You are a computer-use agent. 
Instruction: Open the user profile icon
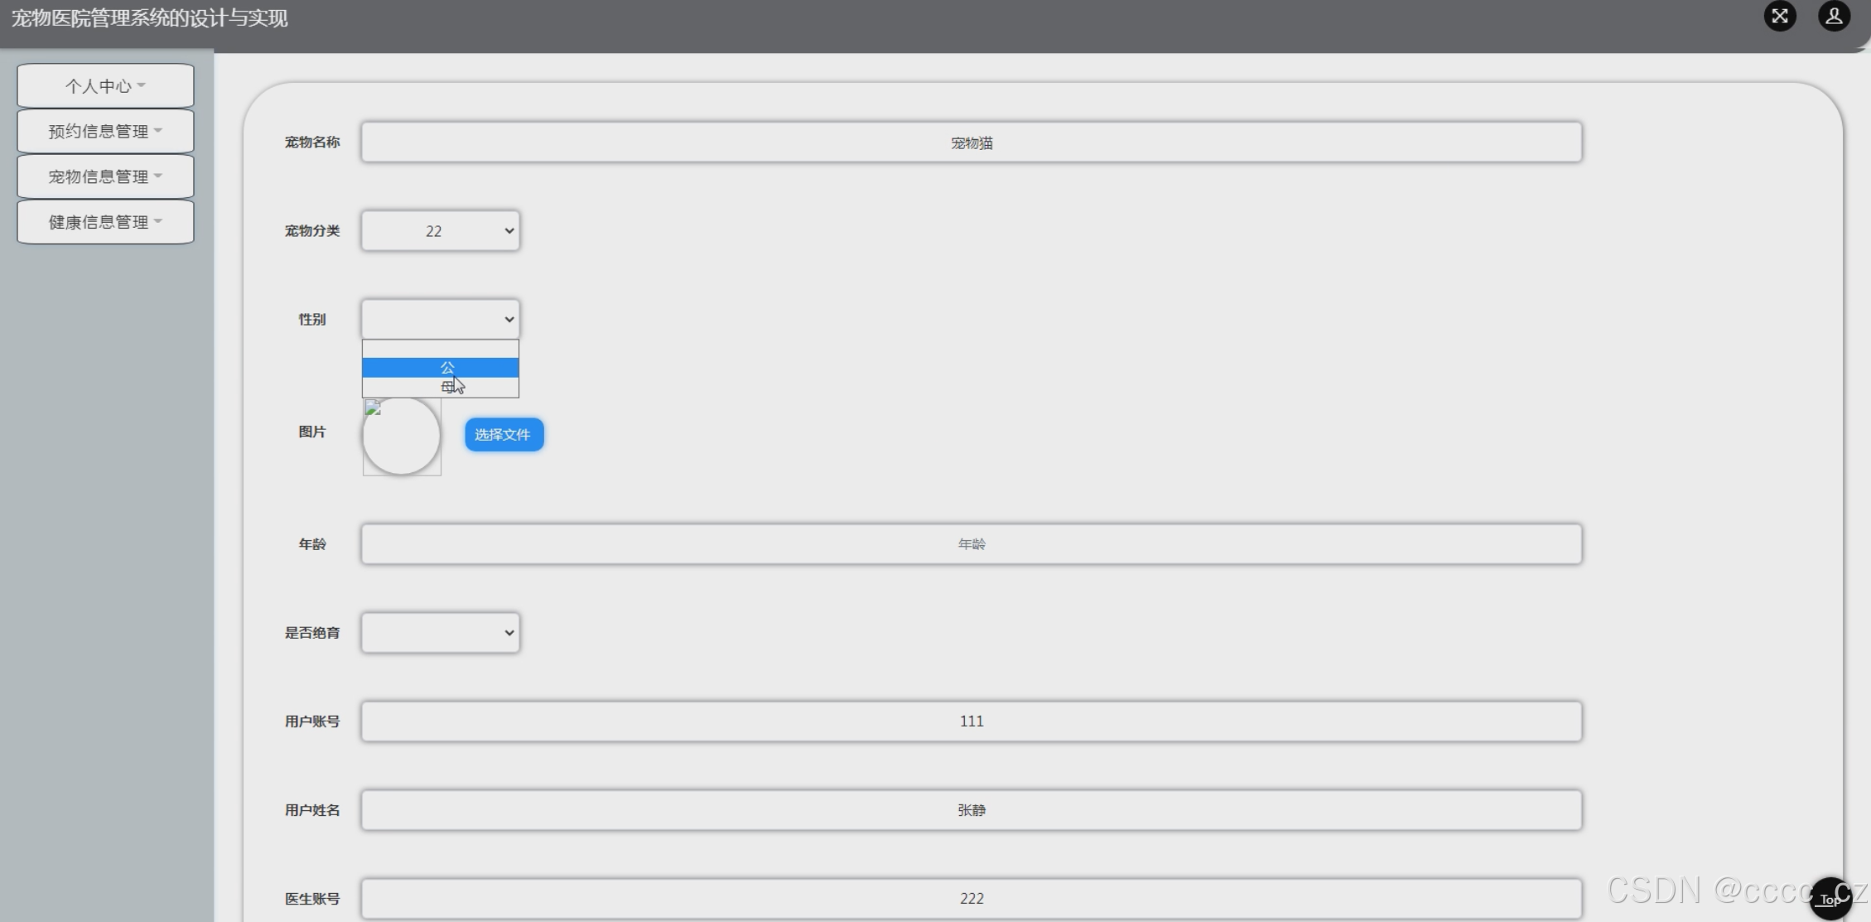tap(1834, 17)
